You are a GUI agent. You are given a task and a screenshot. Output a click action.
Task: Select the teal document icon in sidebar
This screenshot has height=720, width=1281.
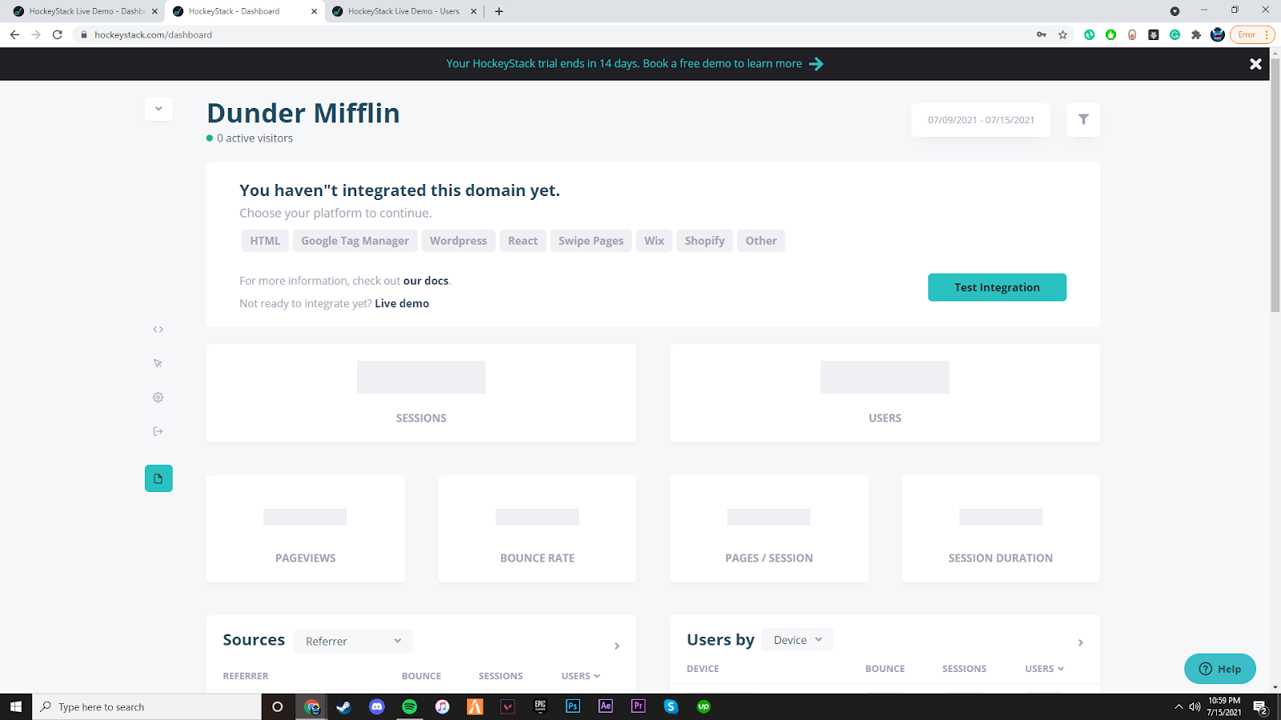(159, 478)
